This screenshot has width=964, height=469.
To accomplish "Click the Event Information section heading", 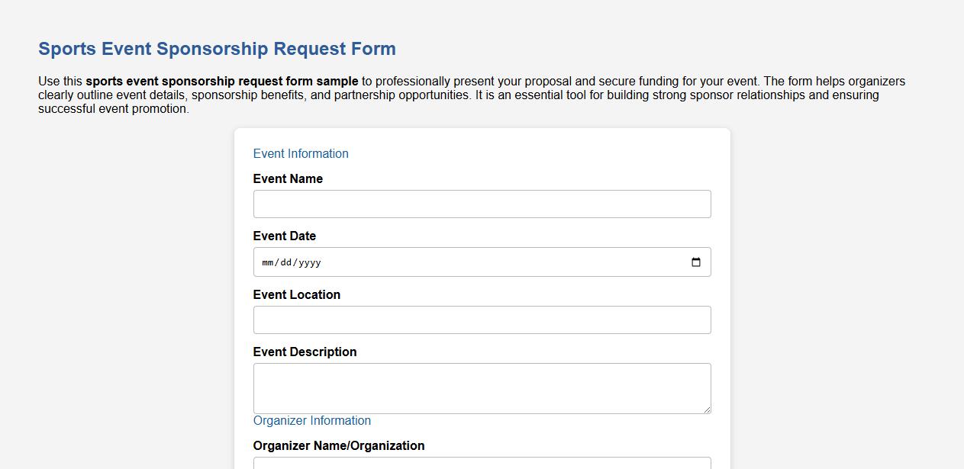I will [301, 153].
